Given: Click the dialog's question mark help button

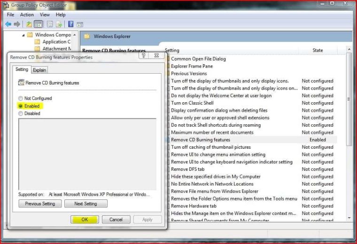Looking at the screenshot, I should pos(143,55).
